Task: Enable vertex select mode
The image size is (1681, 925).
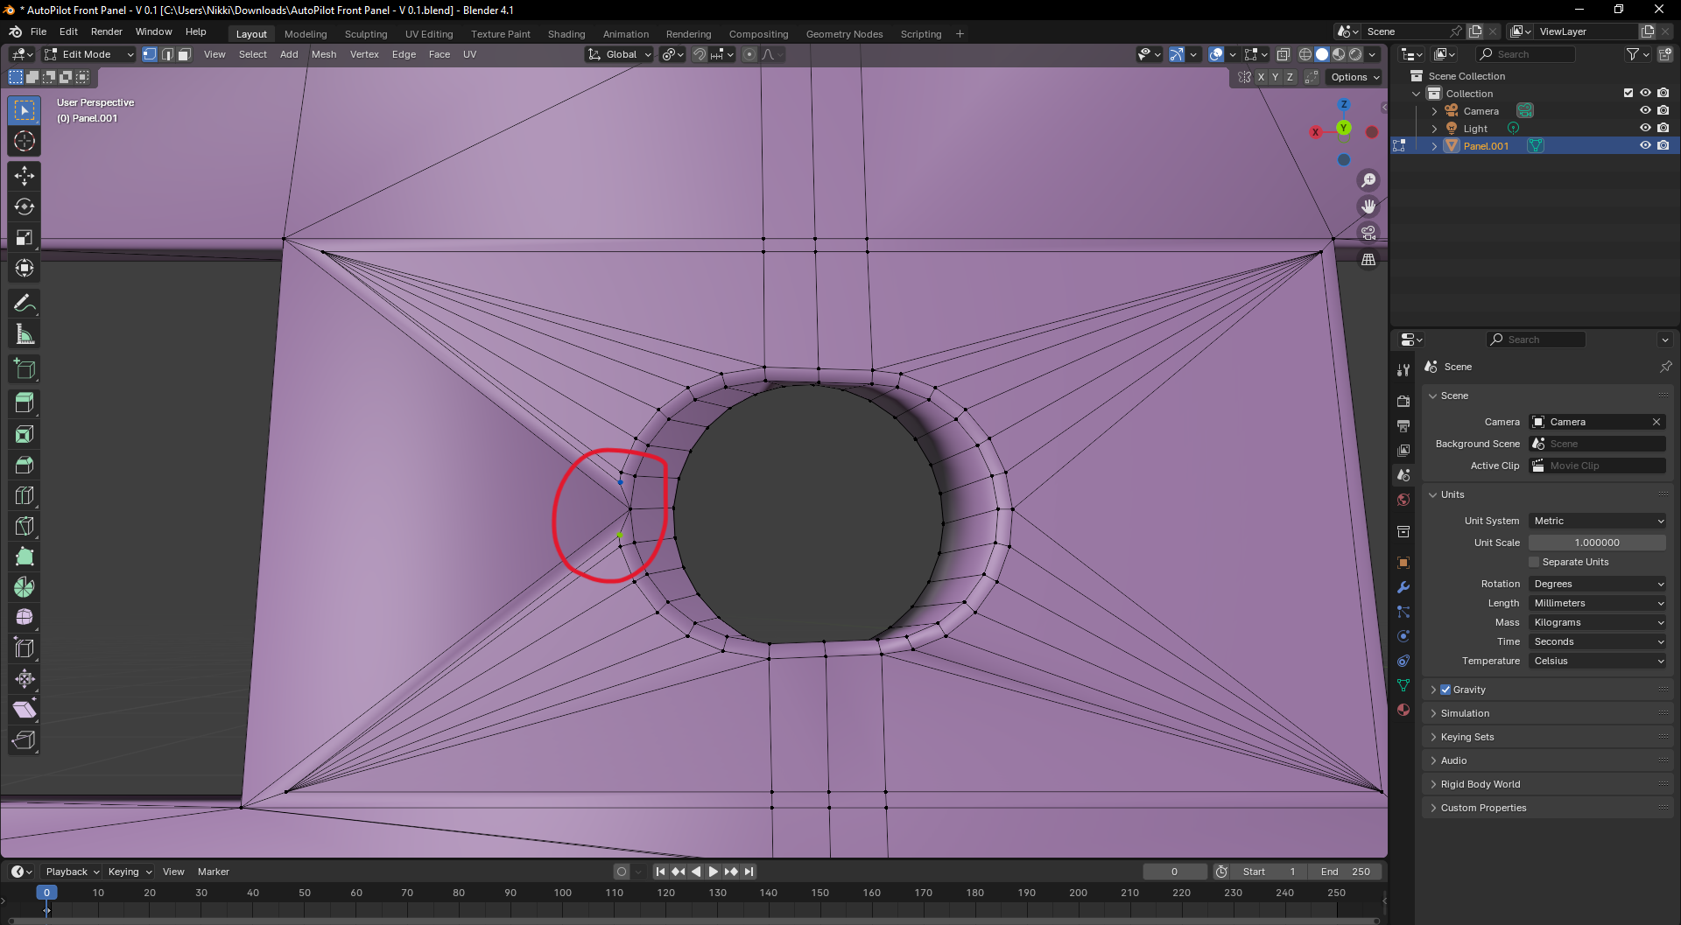Action: (150, 54)
